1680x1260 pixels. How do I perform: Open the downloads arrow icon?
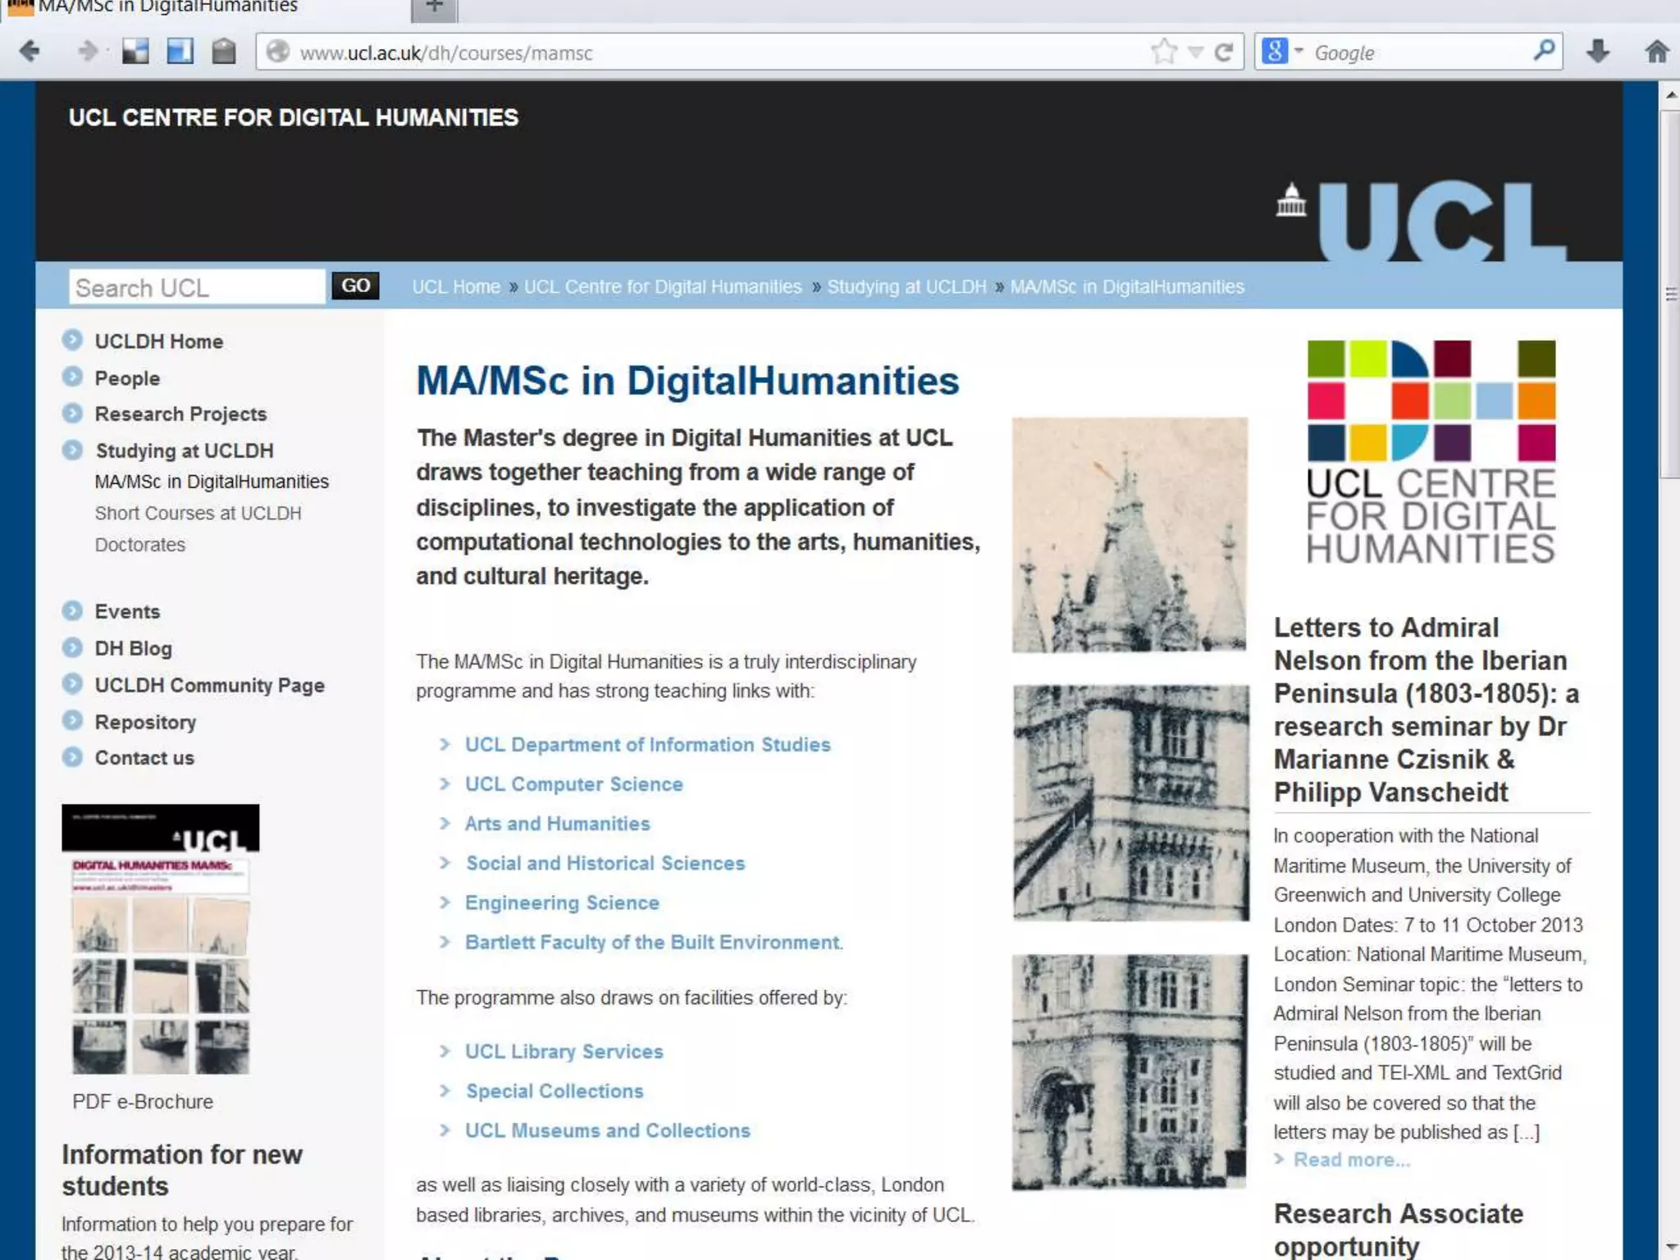click(x=1597, y=52)
